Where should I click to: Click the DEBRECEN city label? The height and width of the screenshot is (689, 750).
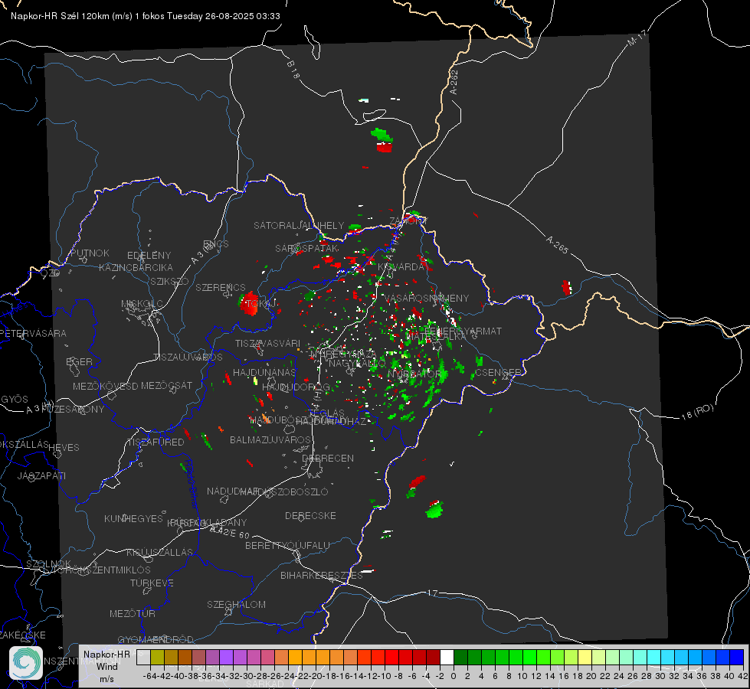tap(328, 458)
